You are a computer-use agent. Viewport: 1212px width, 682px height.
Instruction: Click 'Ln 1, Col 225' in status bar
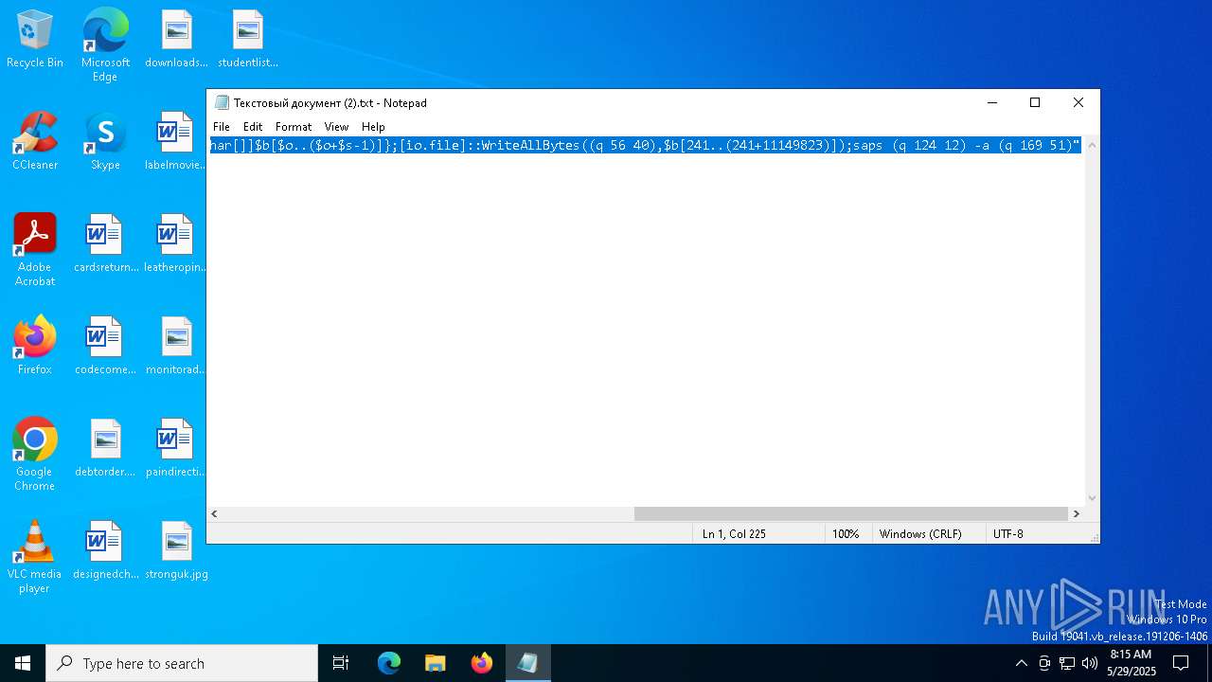coord(734,534)
